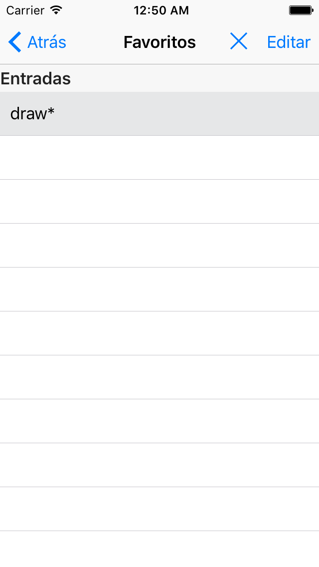Tap the battery icon in status bar
The height and width of the screenshot is (567, 319).
[301, 10]
